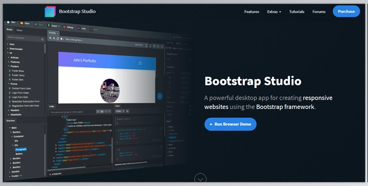The image size is (368, 186).
Task: Switch to the Studio components tab
Action: [10, 30]
